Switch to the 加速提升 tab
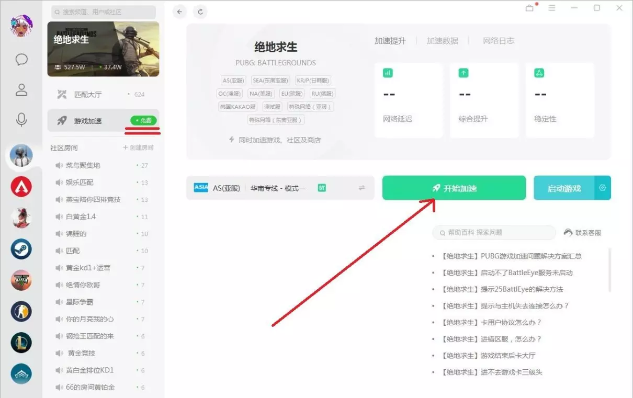The height and width of the screenshot is (398, 633). [390, 40]
